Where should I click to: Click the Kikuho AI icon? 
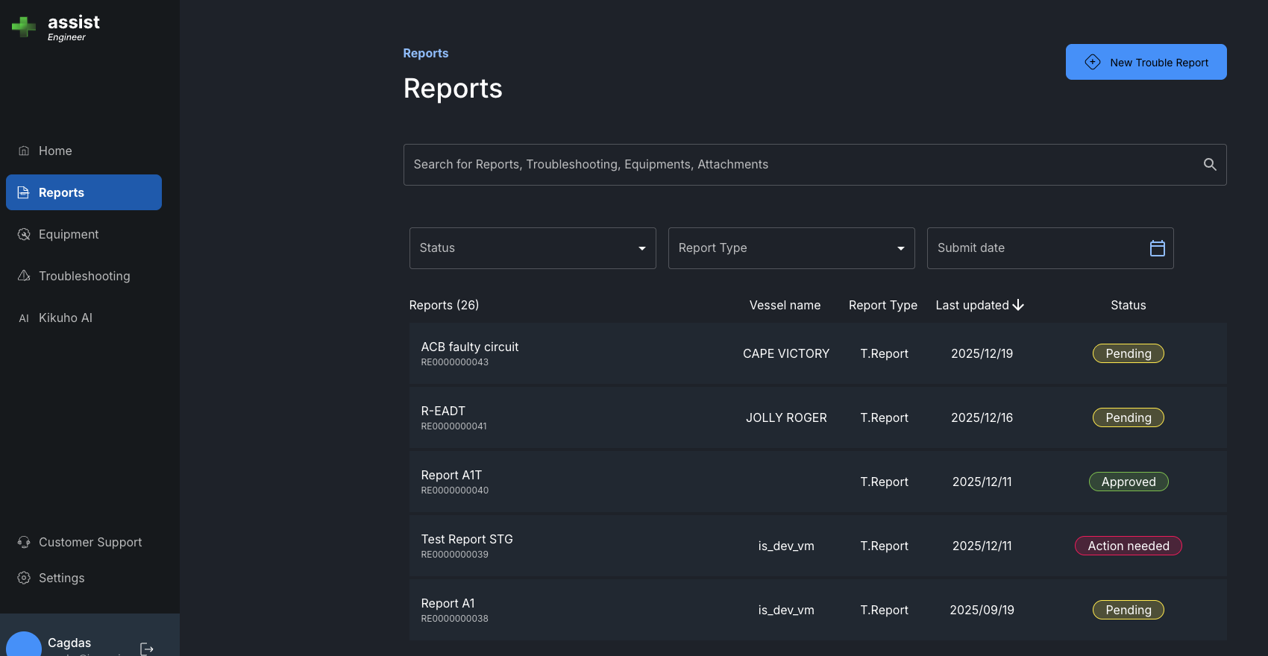[x=24, y=318]
